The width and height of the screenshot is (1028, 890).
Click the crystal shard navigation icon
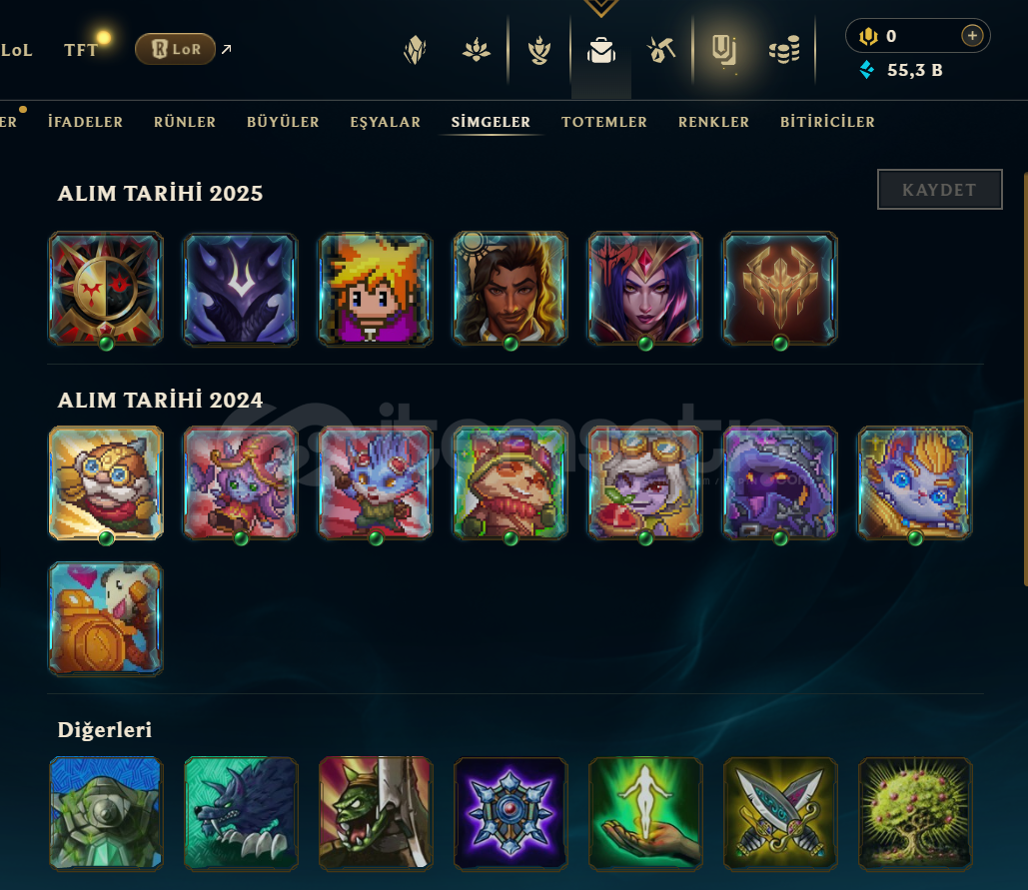coord(415,50)
